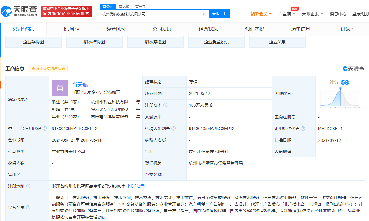Open the 知识产权 tab

254,29
